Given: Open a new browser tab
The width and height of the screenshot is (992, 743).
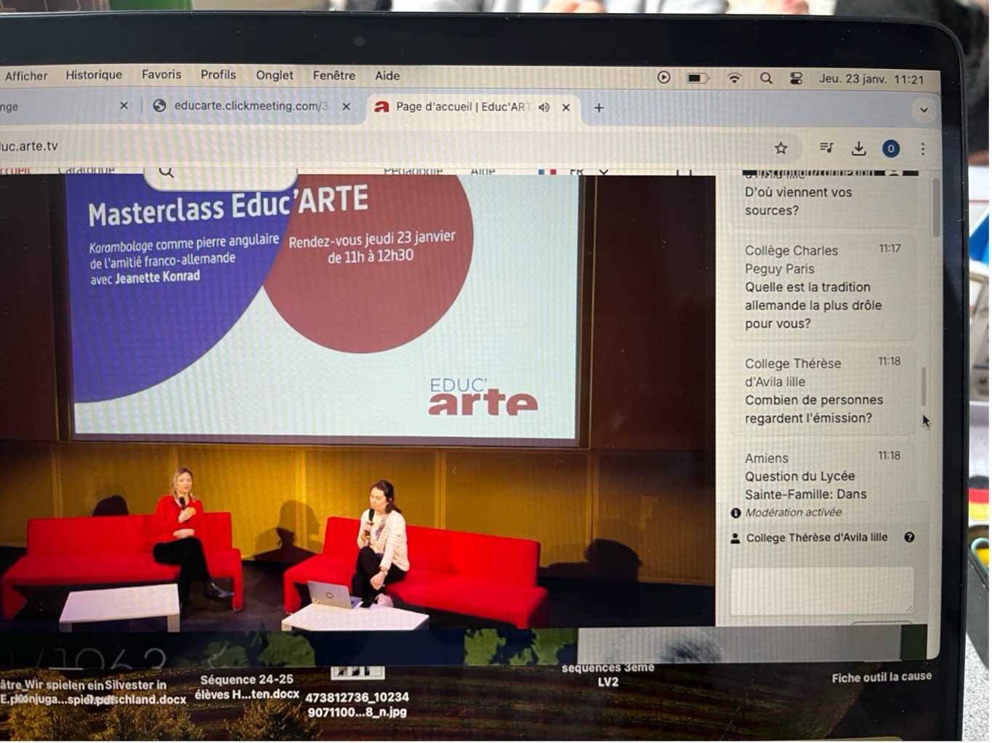Looking at the screenshot, I should 599,107.
